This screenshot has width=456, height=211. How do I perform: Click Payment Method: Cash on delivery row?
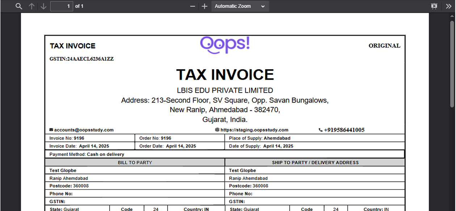tap(225, 154)
